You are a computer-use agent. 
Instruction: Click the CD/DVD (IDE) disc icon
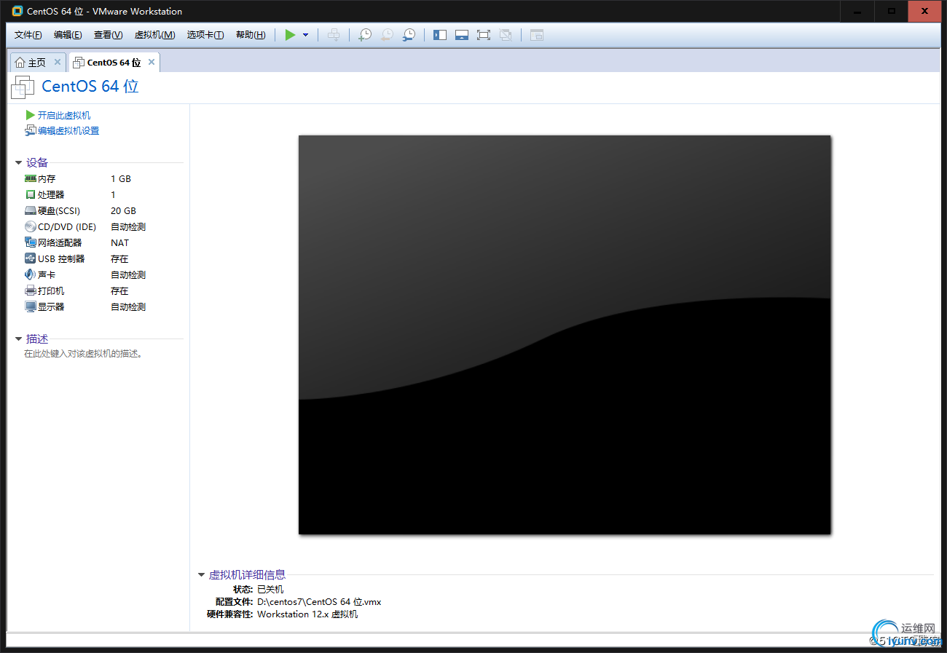[31, 226]
